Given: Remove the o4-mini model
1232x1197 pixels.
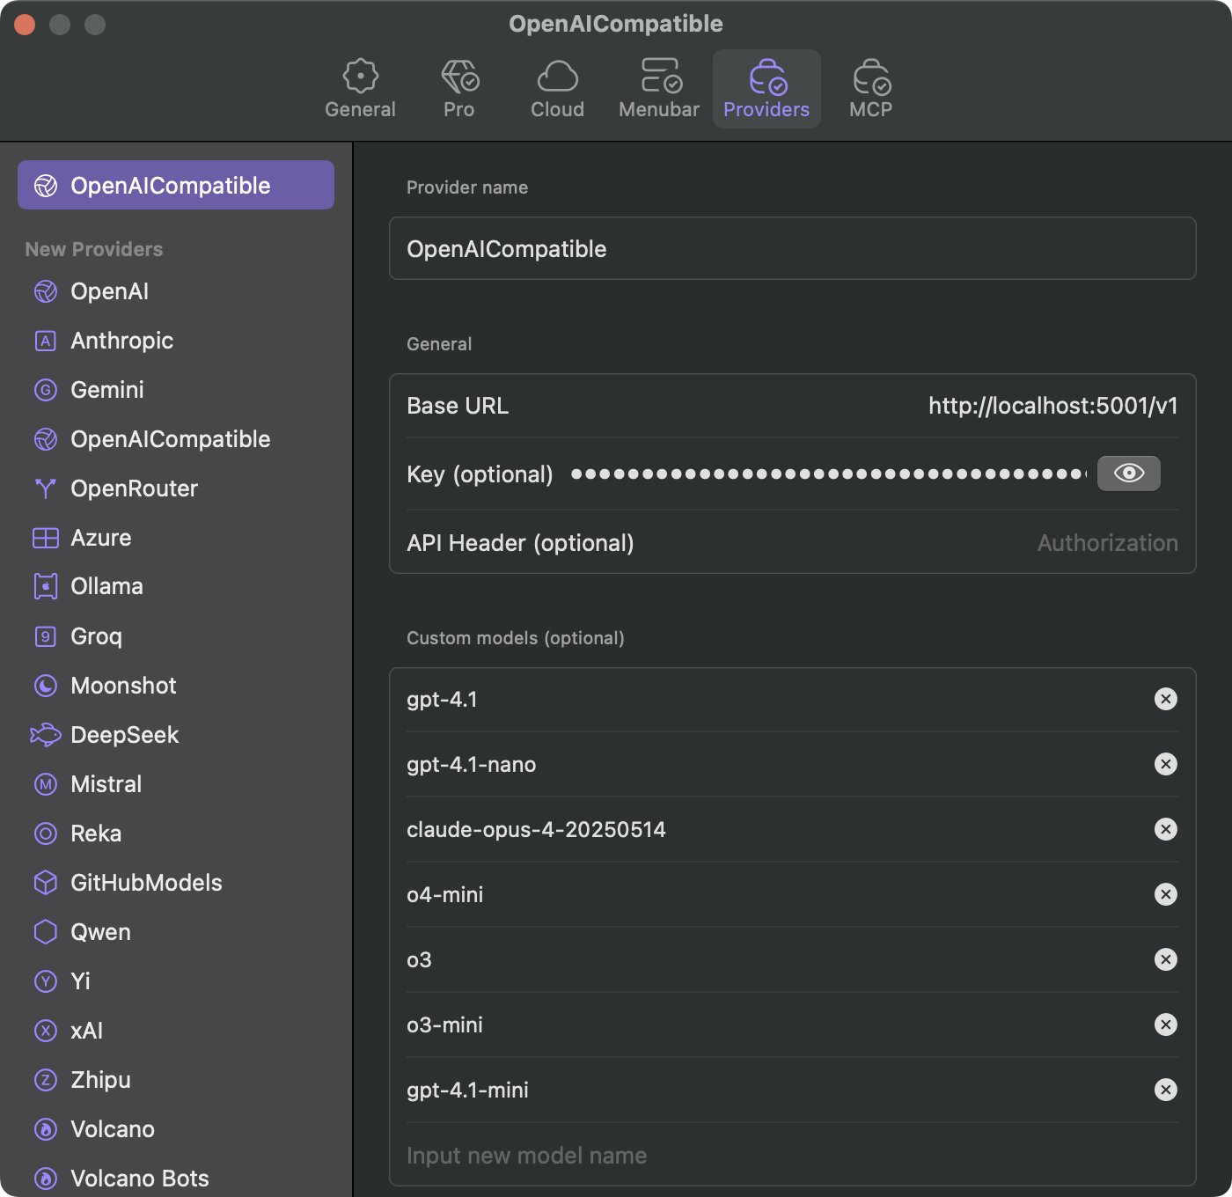Looking at the screenshot, I should click(x=1166, y=894).
